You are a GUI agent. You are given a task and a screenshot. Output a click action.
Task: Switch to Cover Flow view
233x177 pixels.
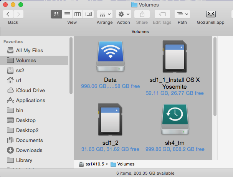pos(88,14)
